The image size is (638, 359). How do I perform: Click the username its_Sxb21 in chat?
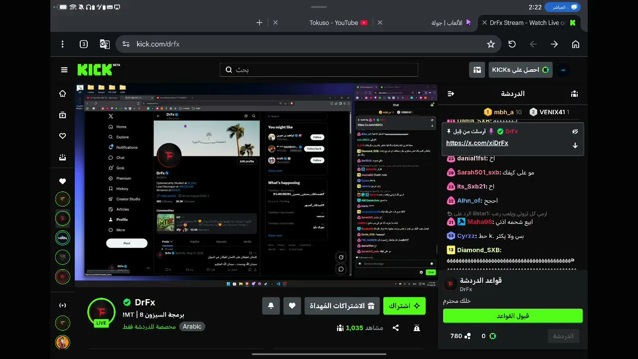[x=471, y=186]
